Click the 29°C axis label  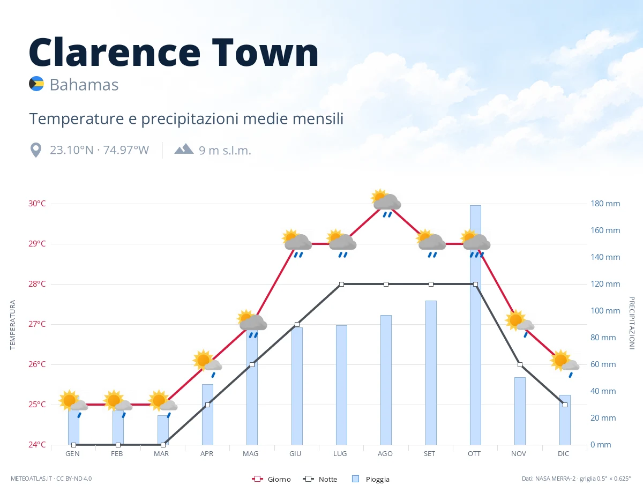pos(37,244)
